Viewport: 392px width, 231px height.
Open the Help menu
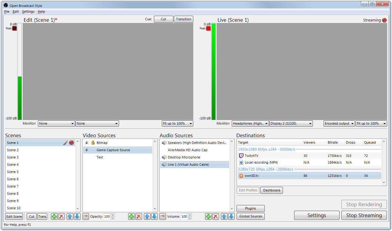[42, 11]
